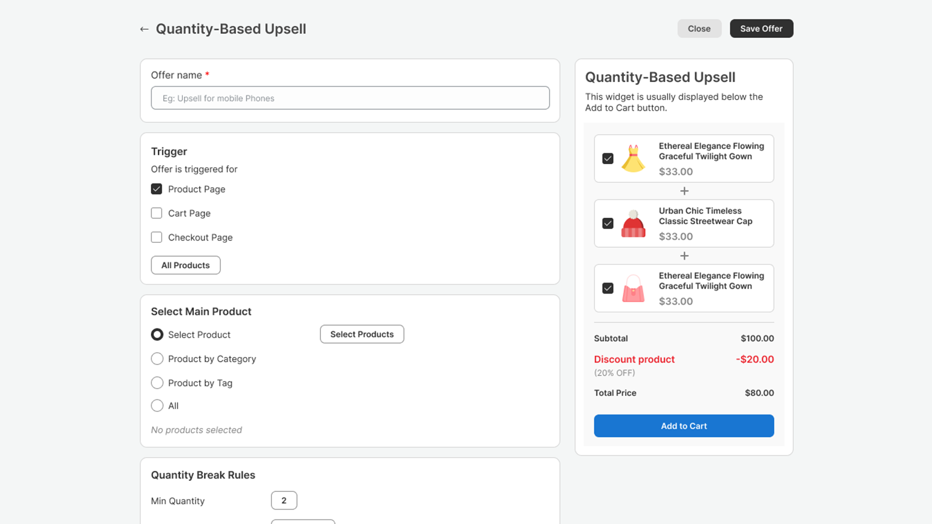932x524 pixels.
Task: Click the Min Quantity value field
Action: point(284,500)
